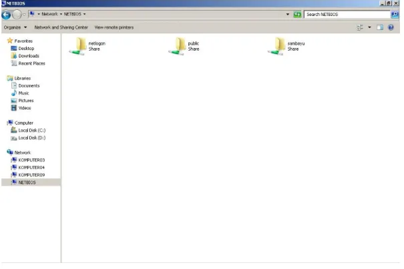Open the Music library
The height and width of the screenshot is (269, 404).
pyautogui.click(x=23, y=93)
